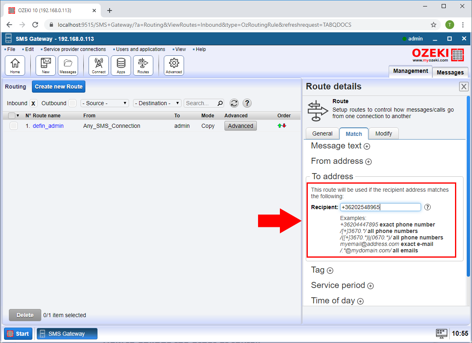Expand the Time of day section
This screenshot has height=343, width=472.
pos(360,301)
